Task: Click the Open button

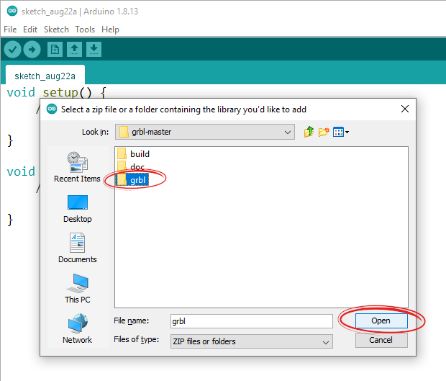Action: 381,321
